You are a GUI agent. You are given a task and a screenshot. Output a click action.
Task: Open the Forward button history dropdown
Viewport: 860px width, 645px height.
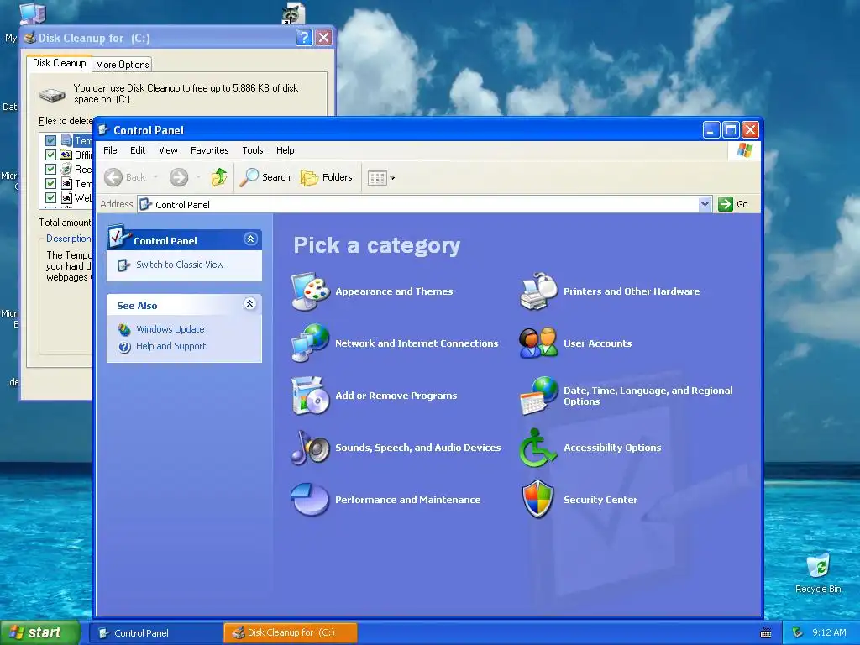point(198,177)
